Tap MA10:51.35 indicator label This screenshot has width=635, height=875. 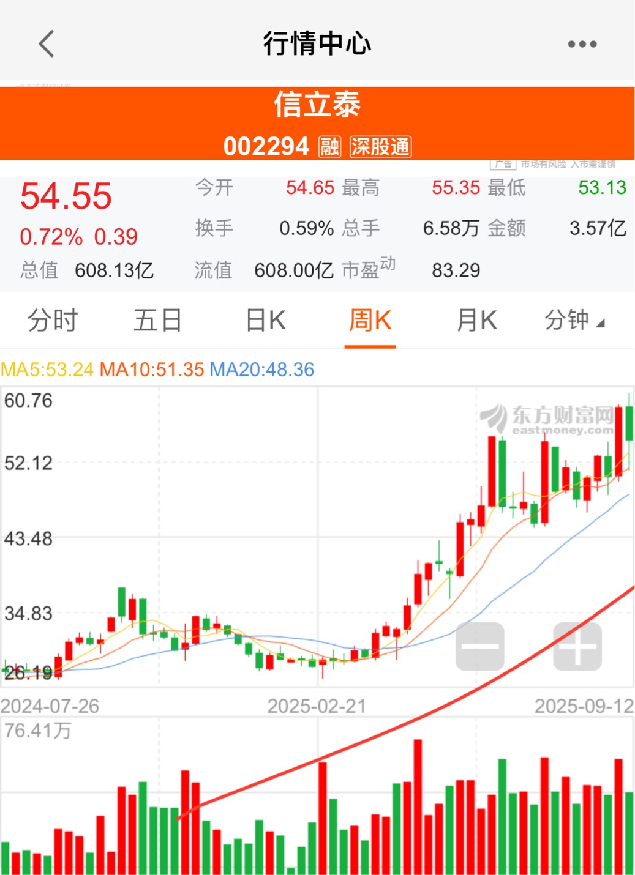152,370
